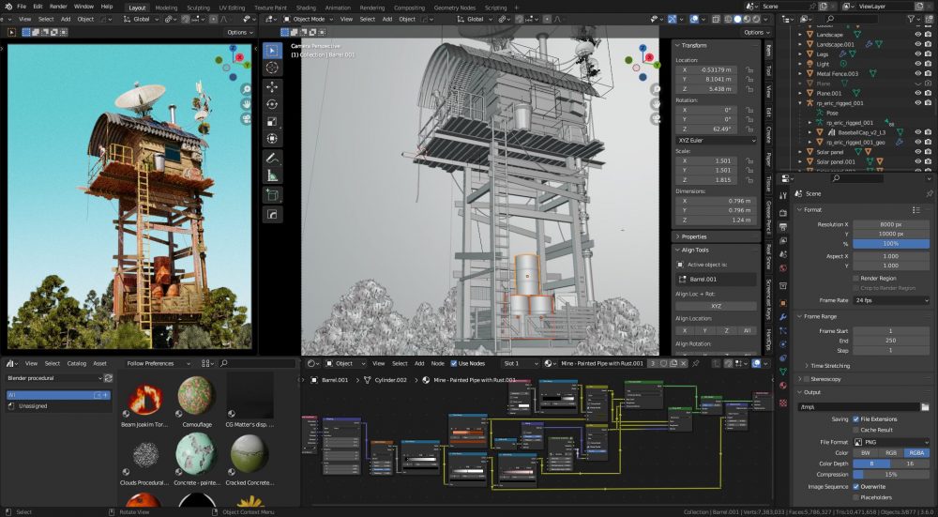The image size is (938, 517).
Task: Uncheck File Extensions checkbox
Action: click(x=856, y=419)
